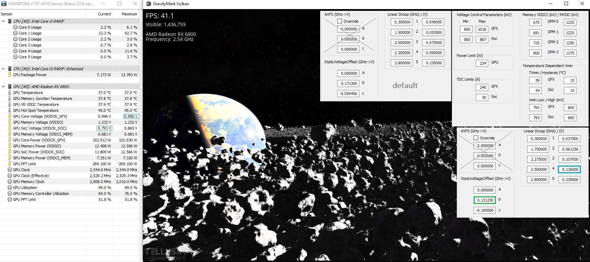Click the TDC Limits GFX field showing 240
This screenshot has height=262, width=590.
click(482, 87)
